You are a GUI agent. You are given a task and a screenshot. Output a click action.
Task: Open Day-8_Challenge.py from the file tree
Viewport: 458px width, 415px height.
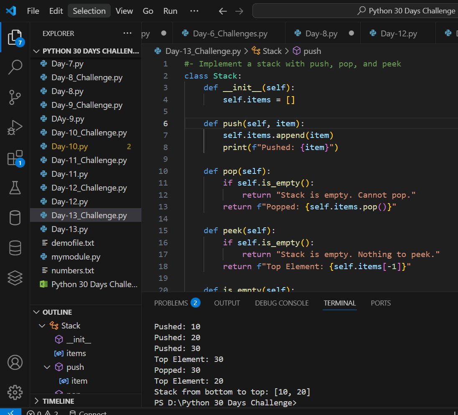tap(86, 77)
